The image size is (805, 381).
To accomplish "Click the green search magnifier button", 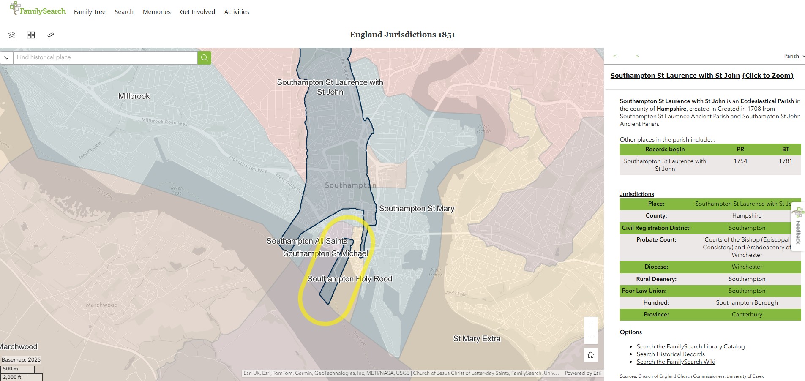I will [204, 57].
